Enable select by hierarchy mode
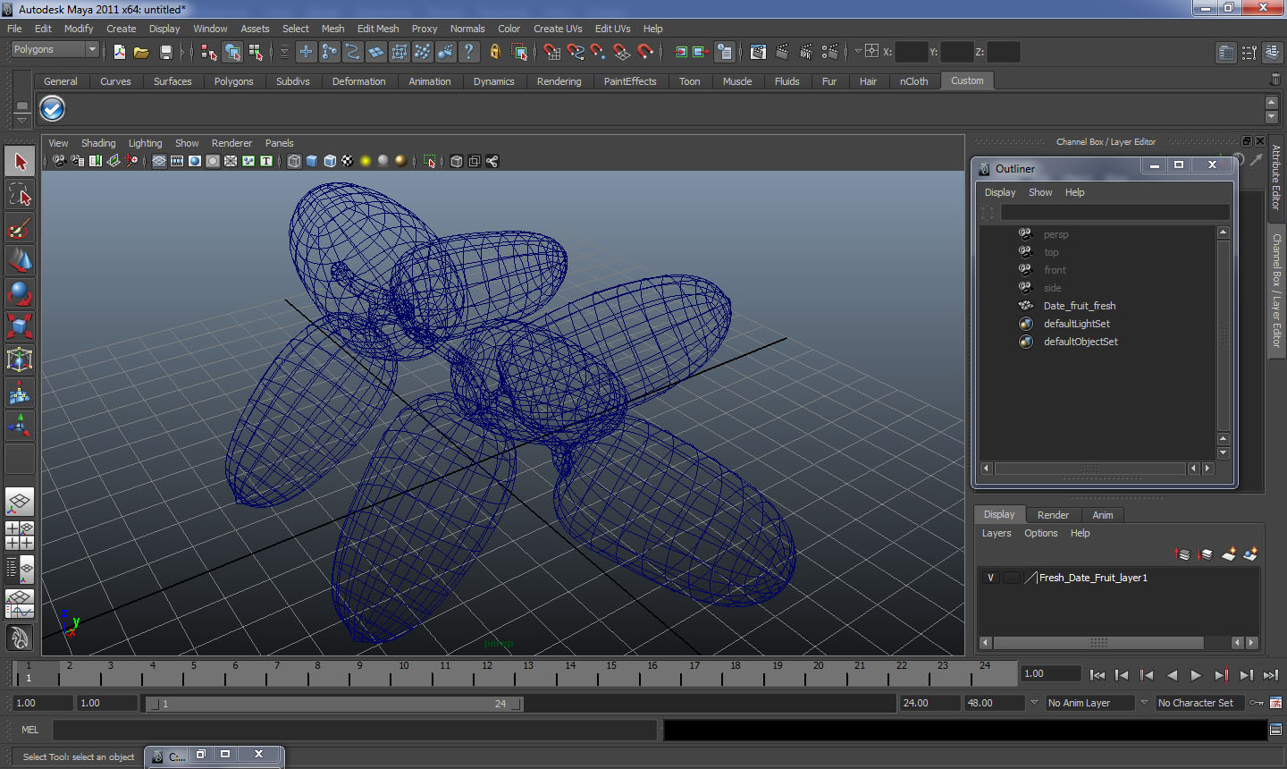Image resolution: width=1287 pixels, height=769 pixels. point(209,52)
